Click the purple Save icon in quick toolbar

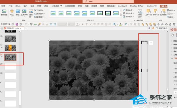point(17,24)
